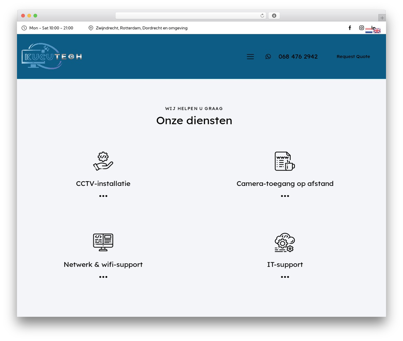This screenshot has width=403, height=341.
Task: Call 068 476 2942 phone link
Action: click(x=298, y=57)
